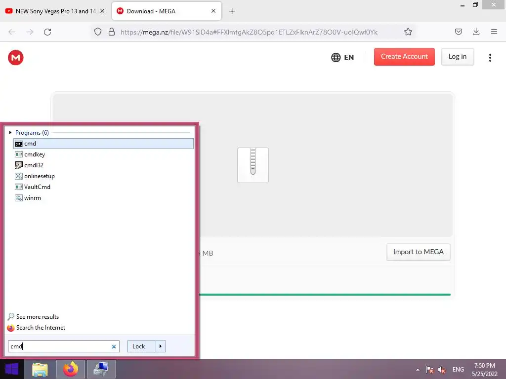Click the zip file archive thumbnail
This screenshot has width=506, height=379.
click(x=253, y=165)
